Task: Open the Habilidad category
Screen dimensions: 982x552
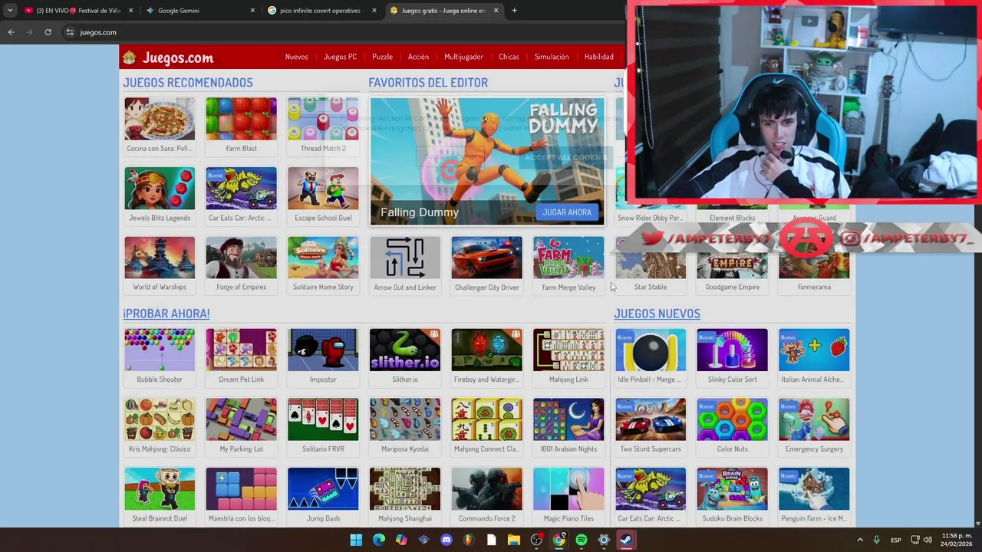Action: (x=598, y=57)
